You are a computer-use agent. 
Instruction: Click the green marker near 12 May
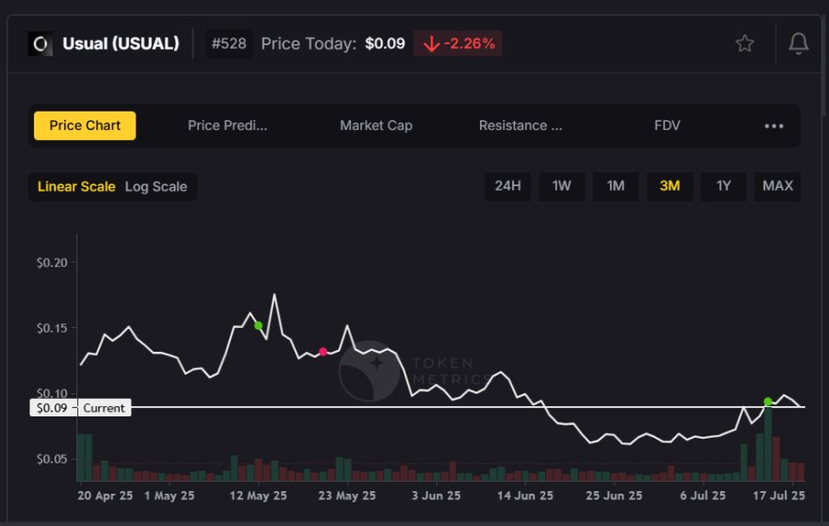(259, 325)
